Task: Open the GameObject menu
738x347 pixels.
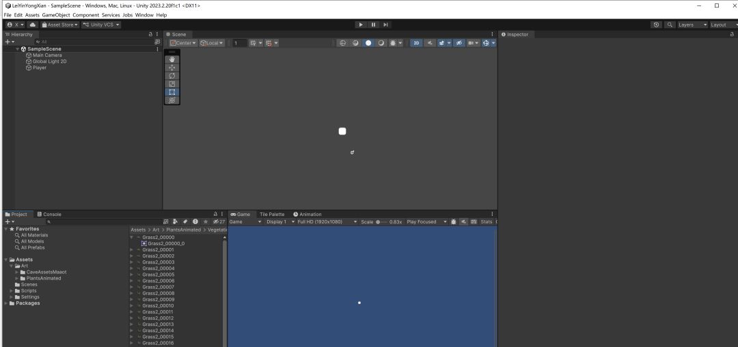Action: pos(56,15)
